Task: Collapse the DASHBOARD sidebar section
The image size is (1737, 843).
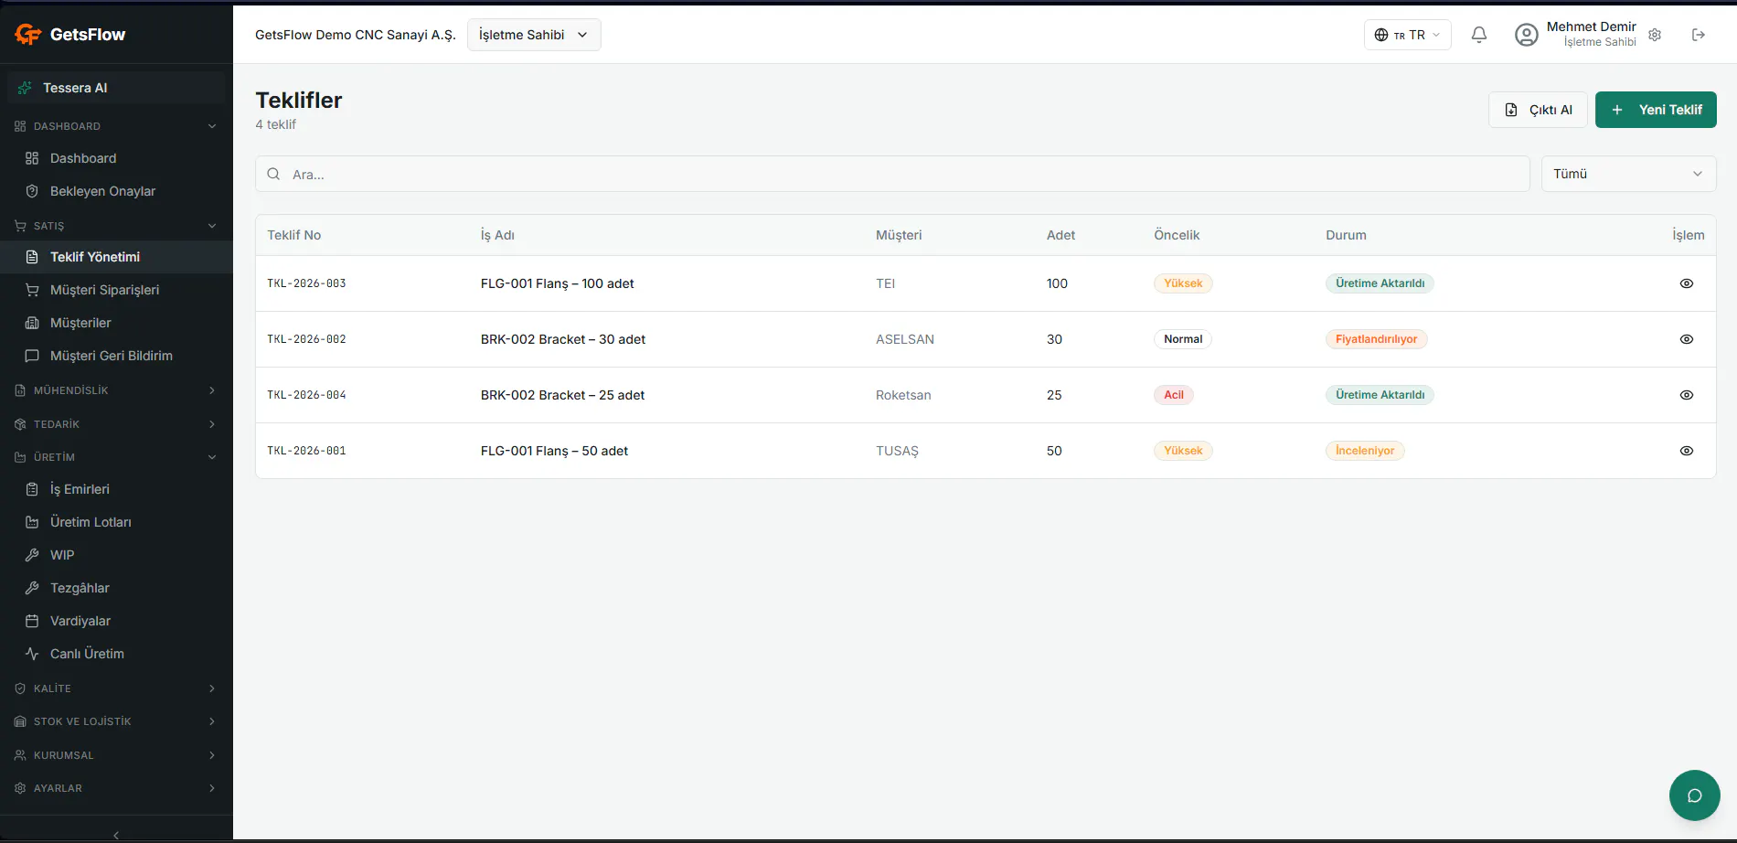Action: coord(116,126)
